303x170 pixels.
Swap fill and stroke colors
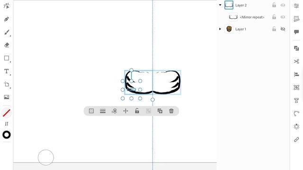[7, 124]
